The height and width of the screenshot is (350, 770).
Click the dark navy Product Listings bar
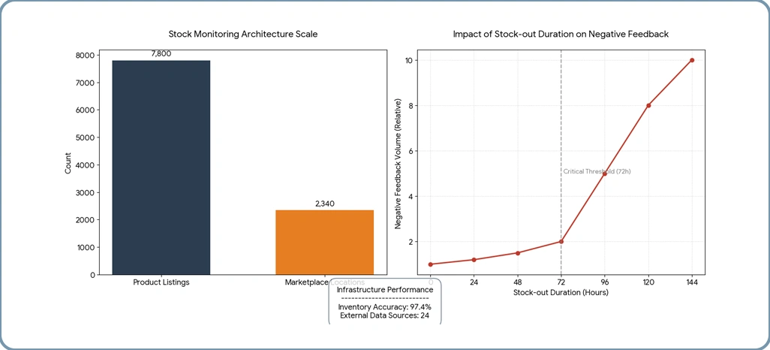pyautogui.click(x=161, y=167)
